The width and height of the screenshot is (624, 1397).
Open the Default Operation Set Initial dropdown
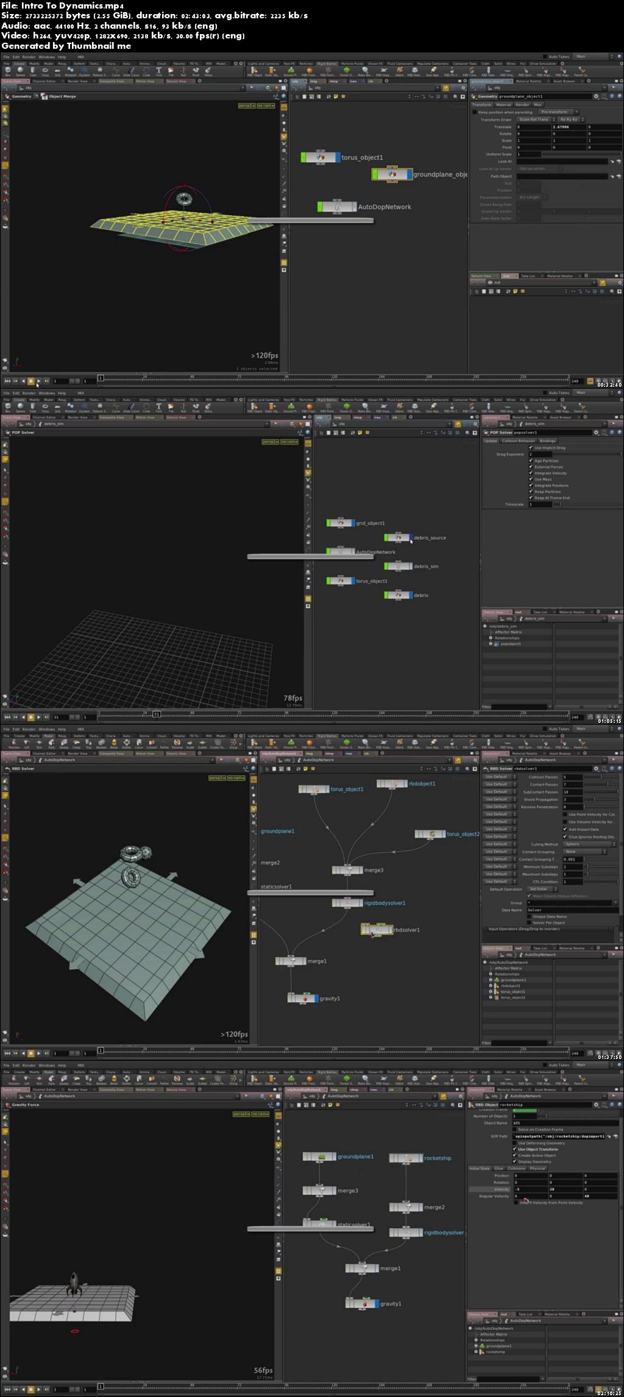tap(543, 889)
